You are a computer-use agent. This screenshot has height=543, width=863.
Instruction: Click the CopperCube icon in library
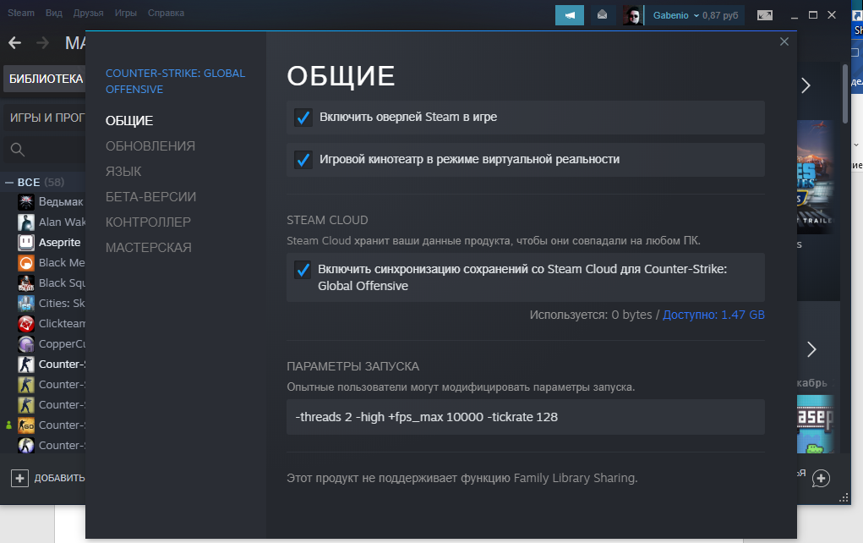26,344
